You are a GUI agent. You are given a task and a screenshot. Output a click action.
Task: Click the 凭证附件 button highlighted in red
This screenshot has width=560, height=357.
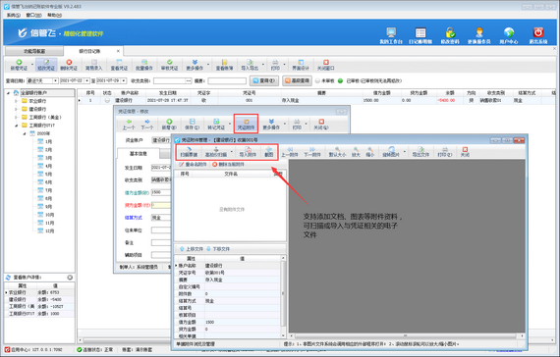click(246, 125)
